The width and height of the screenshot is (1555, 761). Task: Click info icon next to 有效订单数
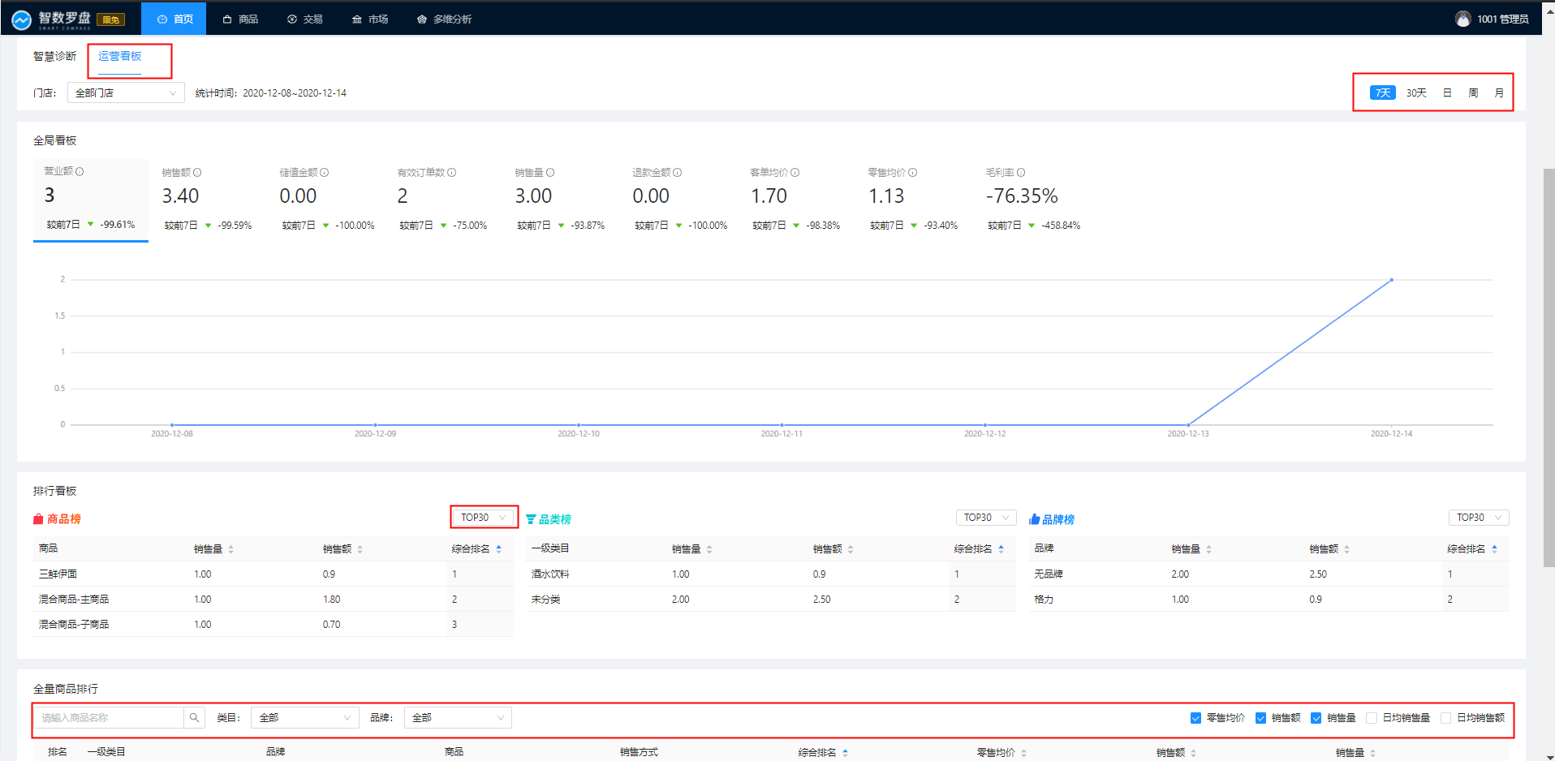pos(452,173)
